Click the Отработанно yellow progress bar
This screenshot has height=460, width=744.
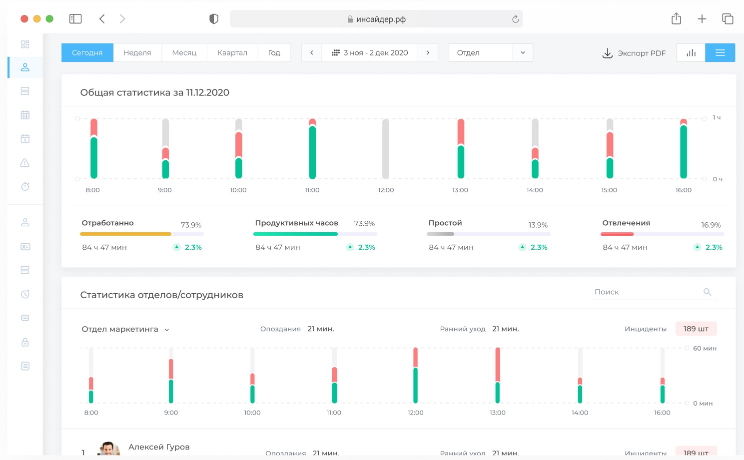click(125, 234)
